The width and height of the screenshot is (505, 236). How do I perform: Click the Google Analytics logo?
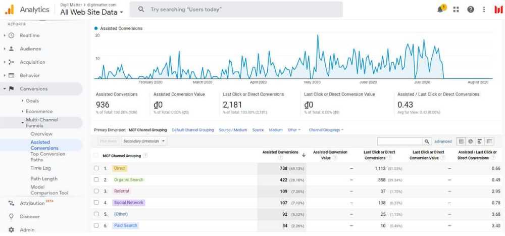(9, 10)
